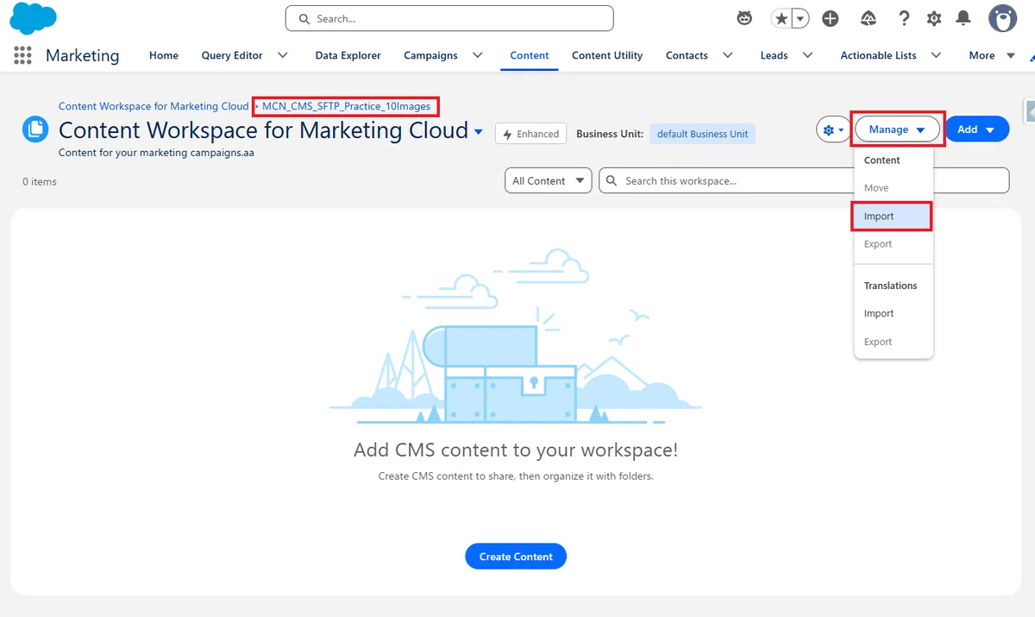Select the Content tab
This screenshot has height=617, width=1035.
[x=530, y=55]
